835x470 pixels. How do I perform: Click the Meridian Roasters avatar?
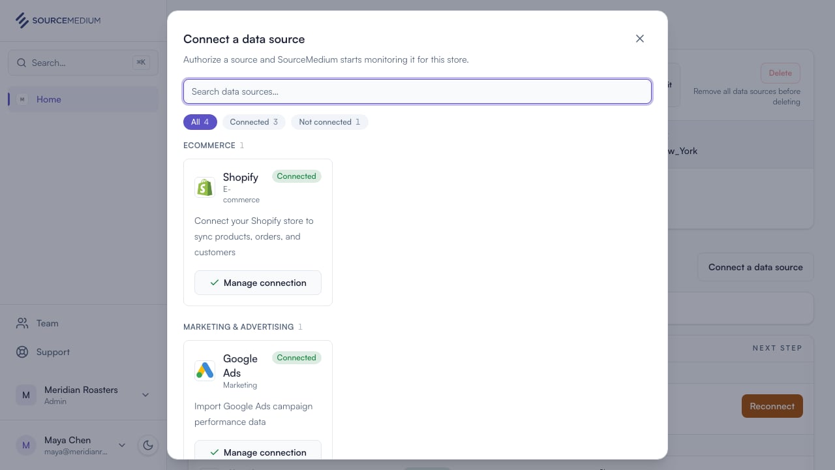coord(26,395)
